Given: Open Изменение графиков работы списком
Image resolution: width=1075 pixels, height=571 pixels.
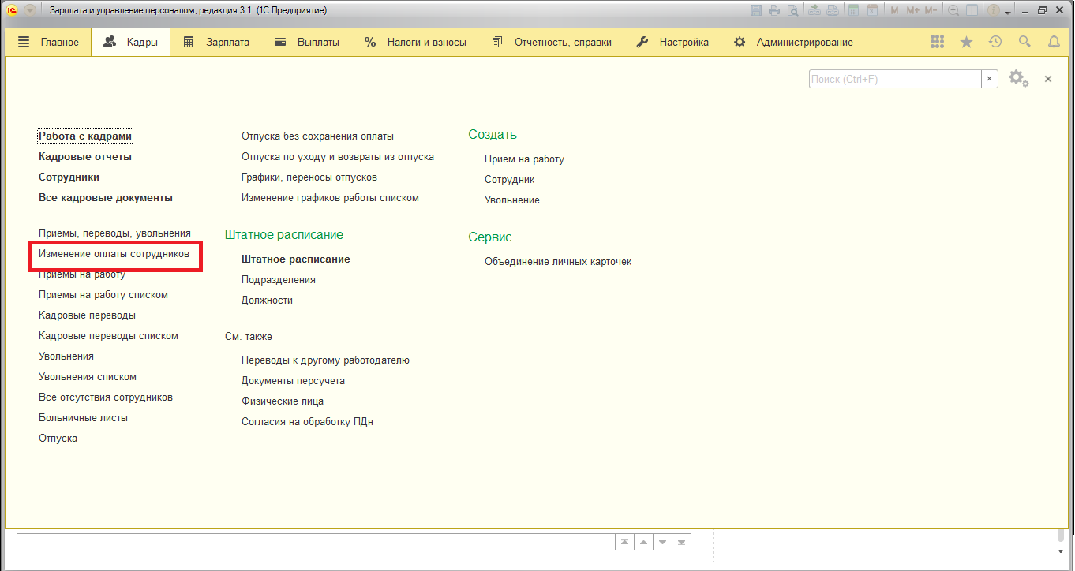Looking at the screenshot, I should coord(330,197).
